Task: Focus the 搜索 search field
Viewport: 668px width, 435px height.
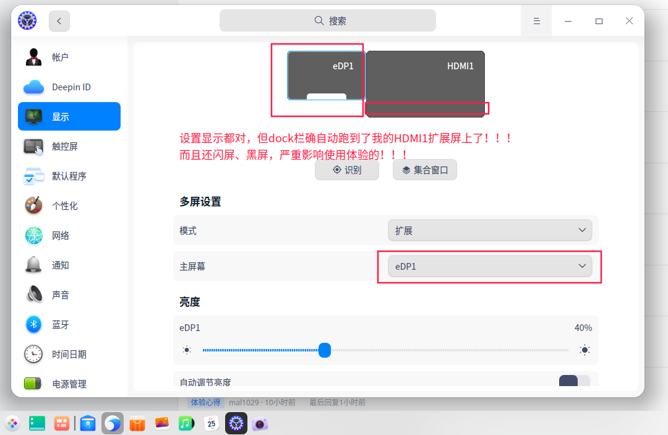Action: tap(328, 20)
